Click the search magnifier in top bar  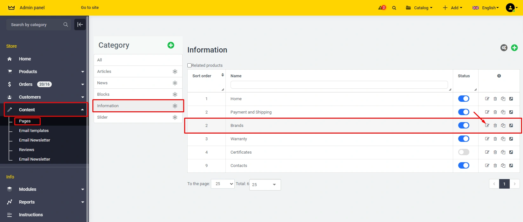(x=394, y=8)
